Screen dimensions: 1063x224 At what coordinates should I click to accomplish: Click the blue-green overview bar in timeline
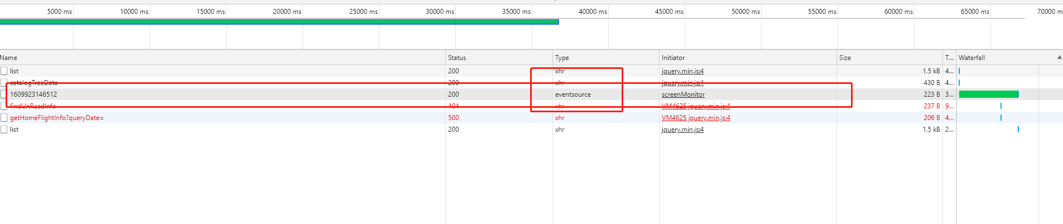[x=279, y=22]
